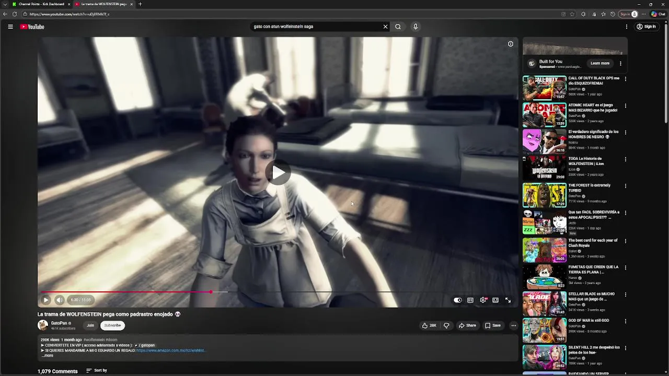
Task: Open the YouTube guide hamburger menu
Action: (x=10, y=27)
